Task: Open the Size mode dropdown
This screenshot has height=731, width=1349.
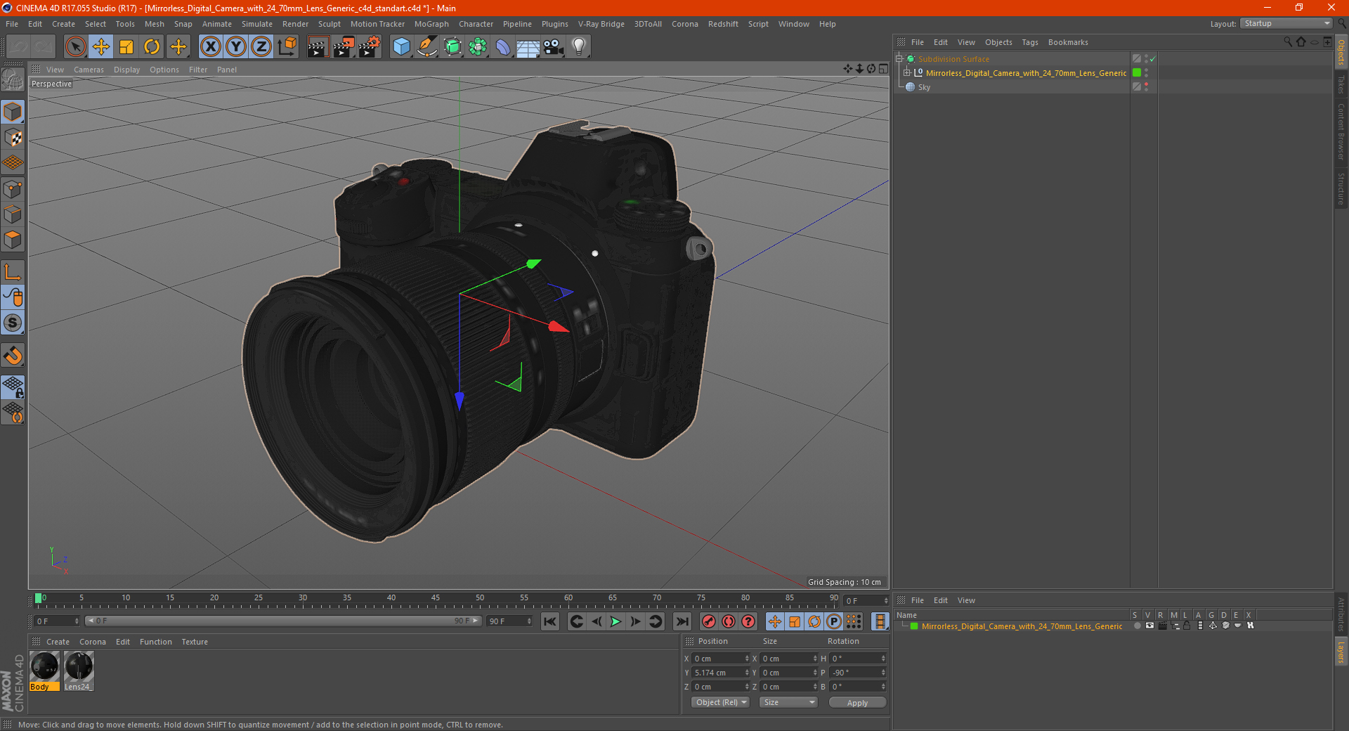Action: coord(788,702)
